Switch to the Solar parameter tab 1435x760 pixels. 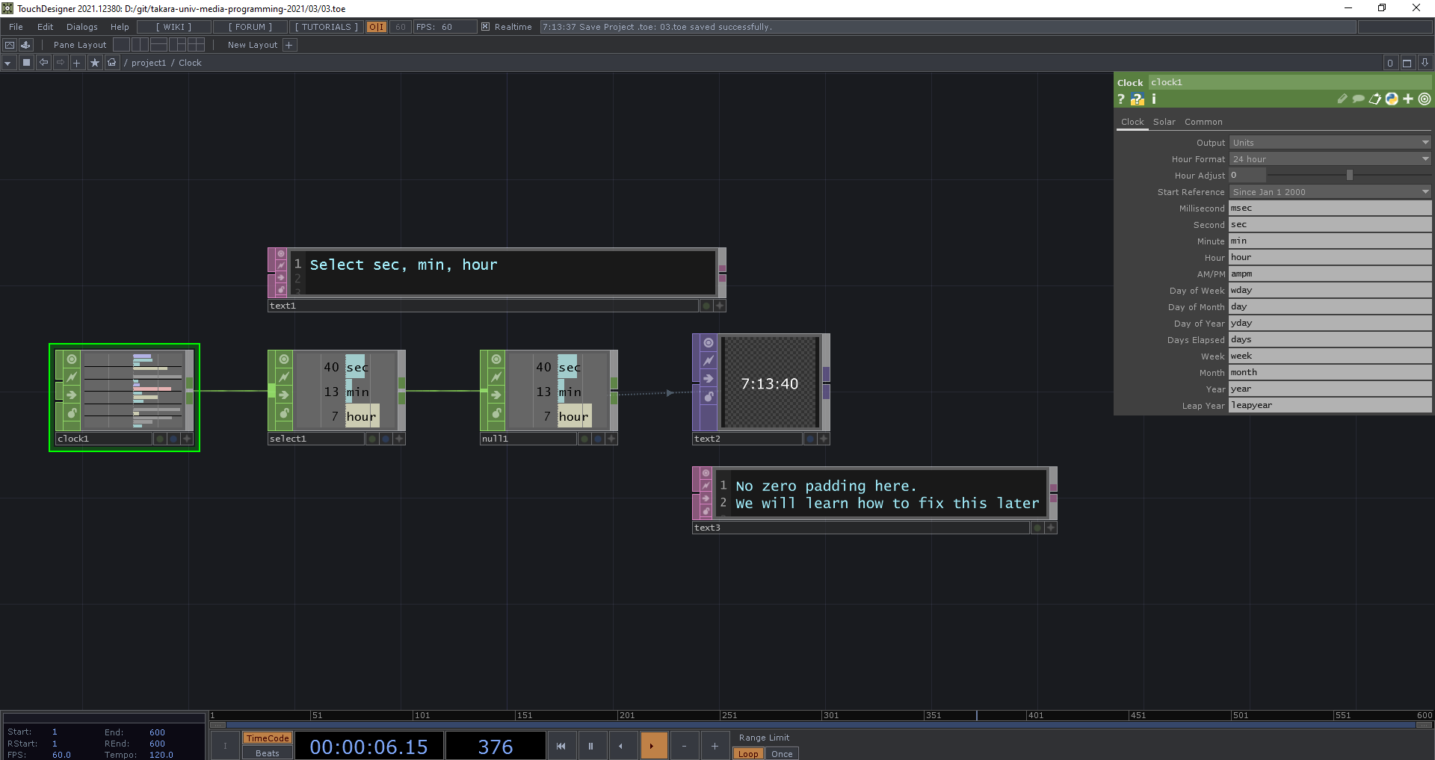pyautogui.click(x=1164, y=122)
